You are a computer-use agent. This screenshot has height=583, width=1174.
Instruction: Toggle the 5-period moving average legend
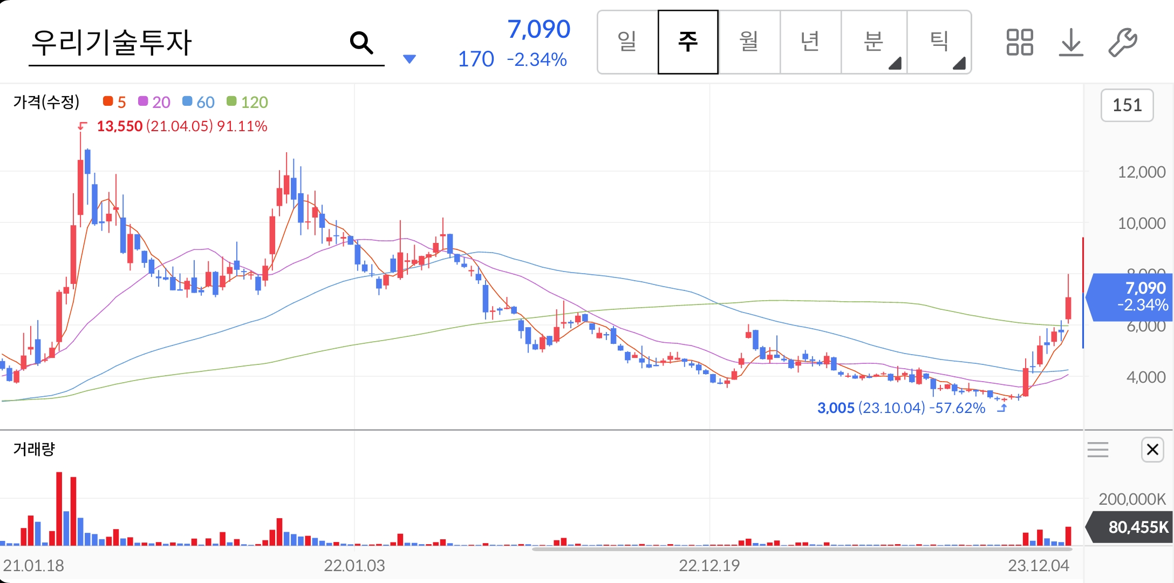pos(114,102)
